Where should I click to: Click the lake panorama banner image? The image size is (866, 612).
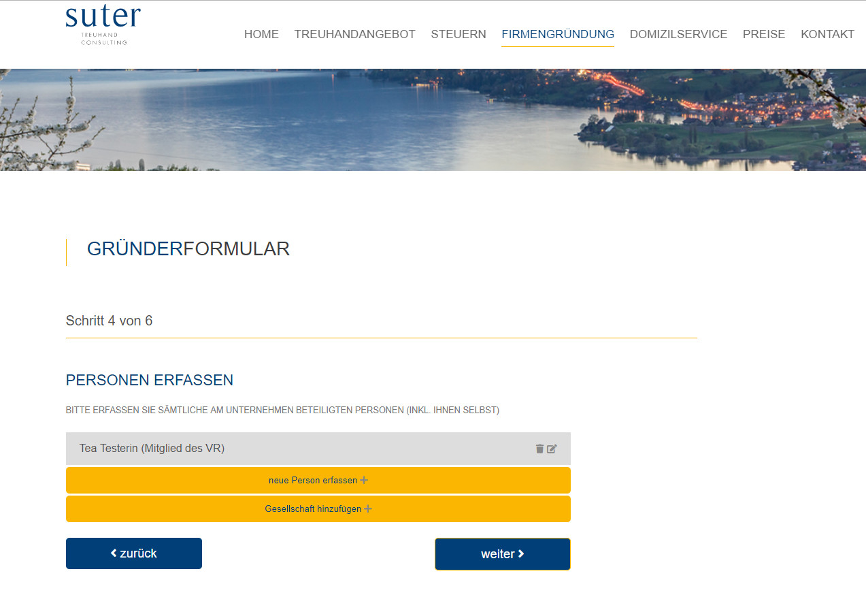[x=433, y=119]
